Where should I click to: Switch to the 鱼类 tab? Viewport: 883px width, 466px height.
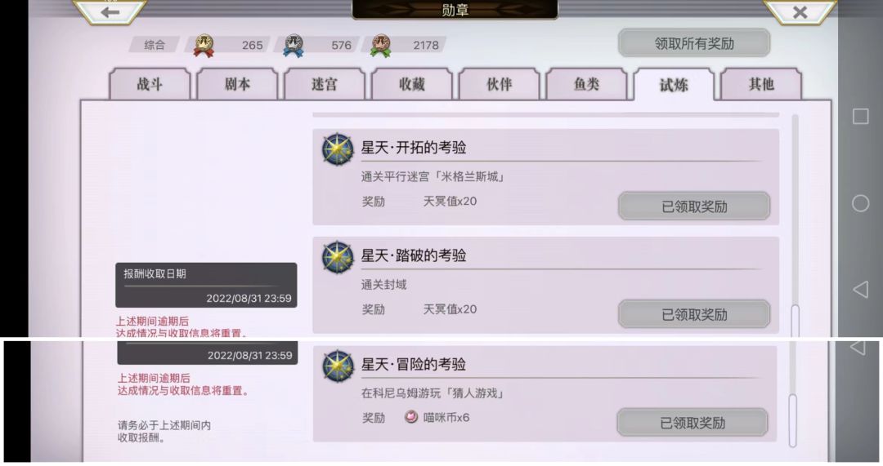pos(586,84)
